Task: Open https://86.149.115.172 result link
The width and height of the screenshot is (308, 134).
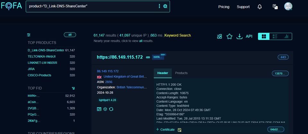Action: 120,57
